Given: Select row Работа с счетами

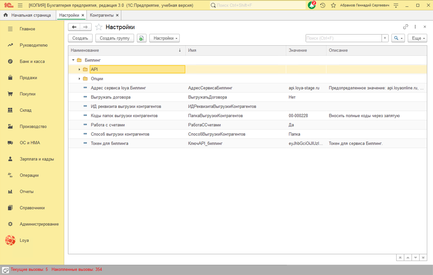Looking at the screenshot, I should coord(248,125).
